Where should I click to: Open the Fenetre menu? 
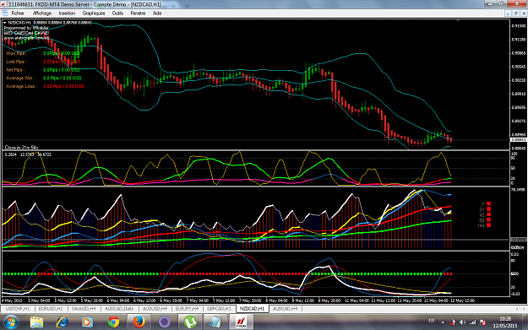coord(138,14)
